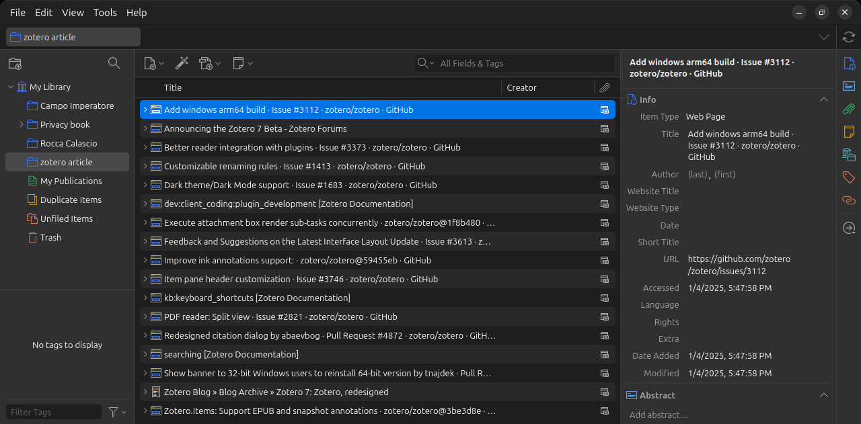The width and height of the screenshot is (861, 424).
Task: Click the New Collection icon
Action: [x=15, y=63]
